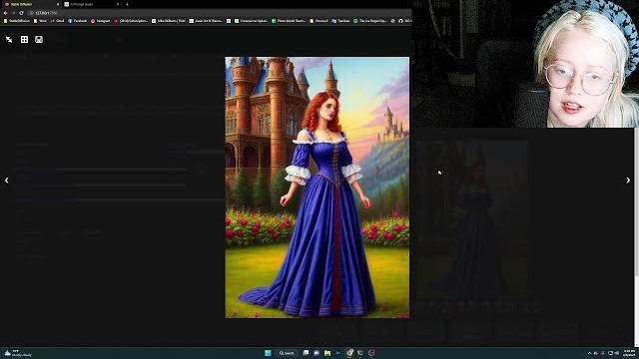
Task: Toggle zoom icon in the image lightbox
Action: (9, 40)
